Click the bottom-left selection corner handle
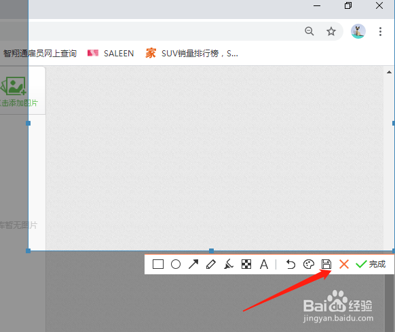The width and height of the screenshot is (395, 332). (28, 251)
